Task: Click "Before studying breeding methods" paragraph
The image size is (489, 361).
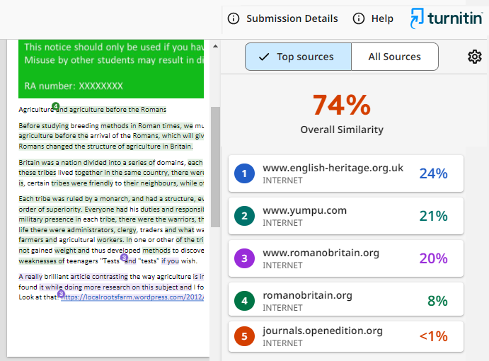Action: [111, 136]
